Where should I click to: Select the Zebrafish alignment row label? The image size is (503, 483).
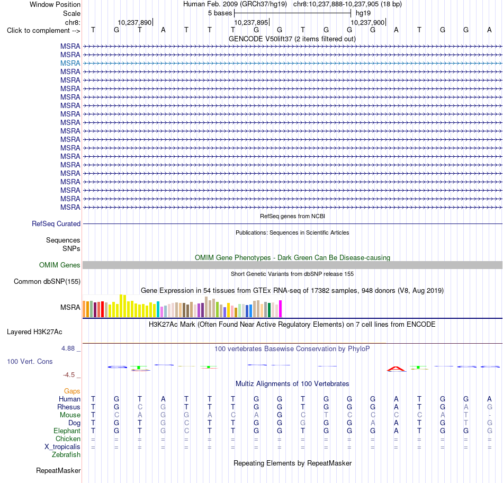point(66,455)
